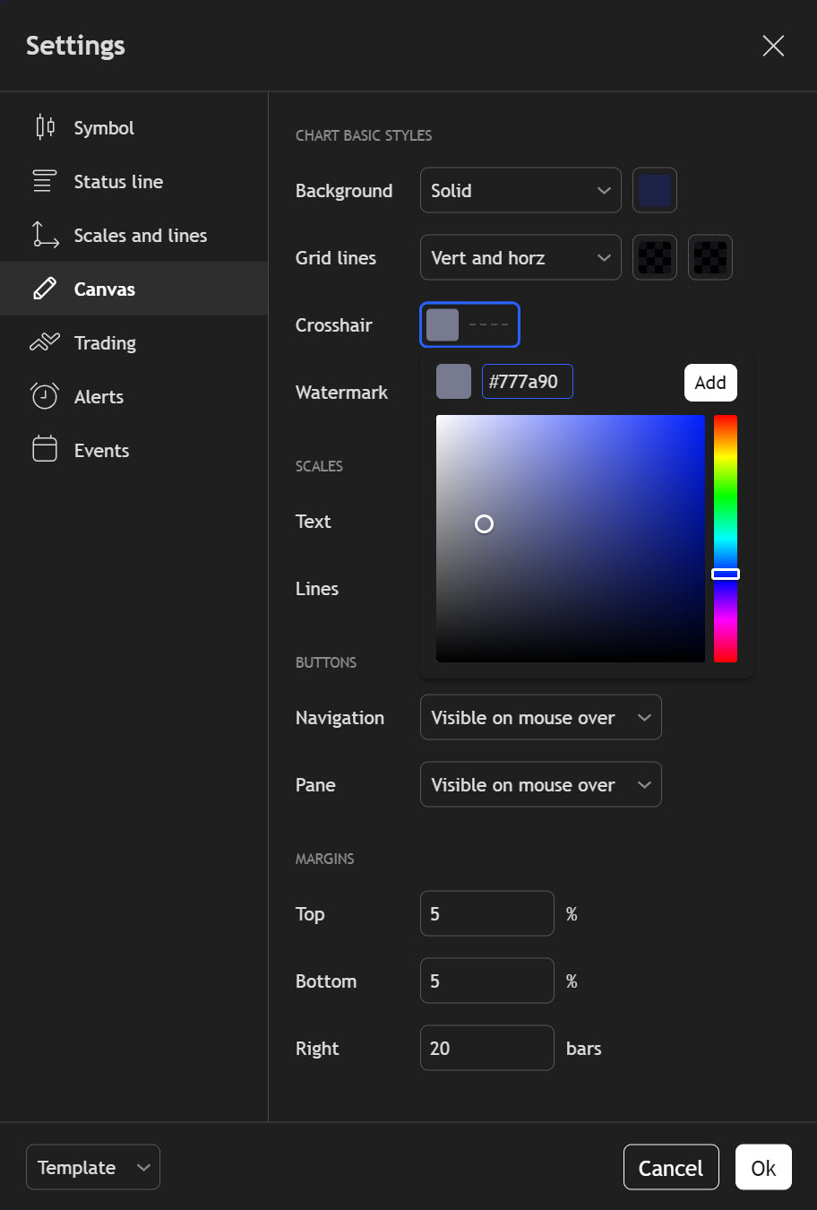Close the Settings dialog with X

click(x=772, y=46)
